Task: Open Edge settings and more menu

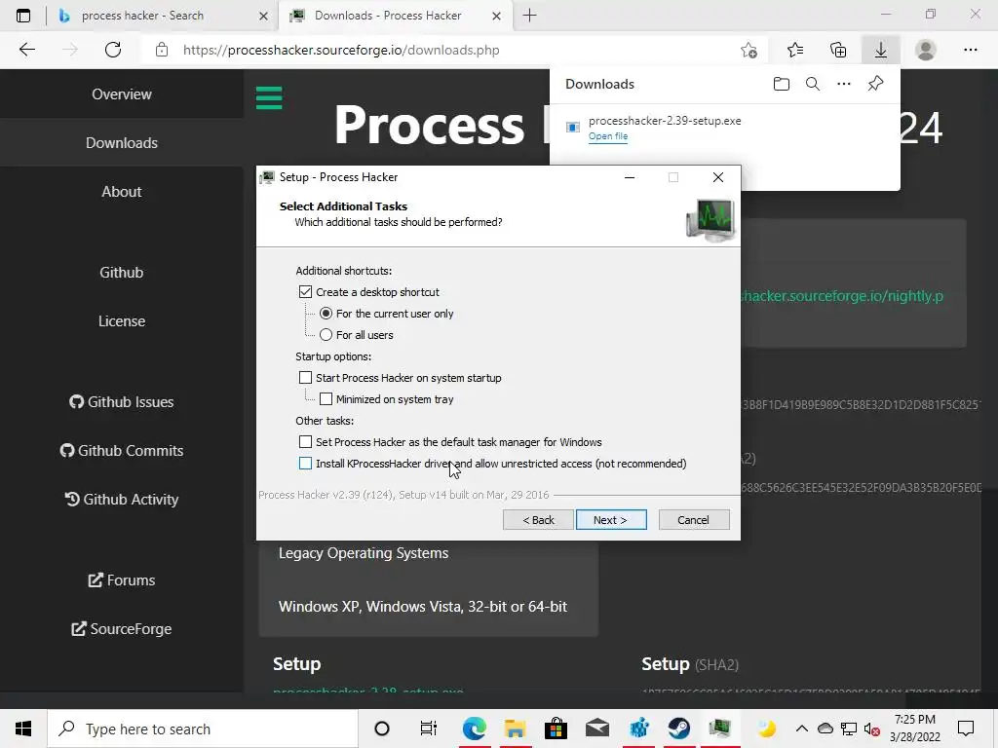Action: click(970, 51)
